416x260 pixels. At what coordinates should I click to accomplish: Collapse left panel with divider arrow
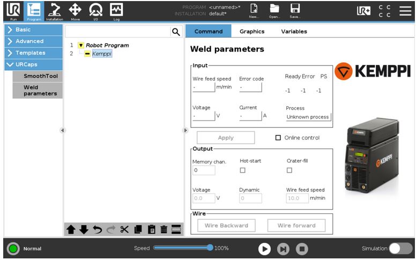coord(62,130)
